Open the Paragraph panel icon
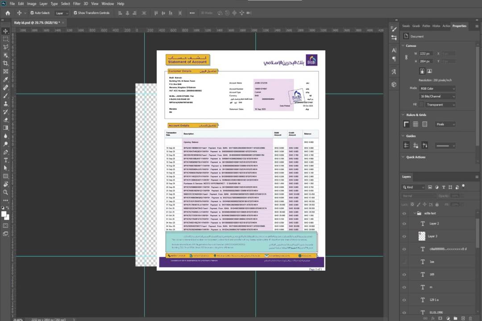Image resolution: width=482 pixels, height=321 pixels. [394, 59]
